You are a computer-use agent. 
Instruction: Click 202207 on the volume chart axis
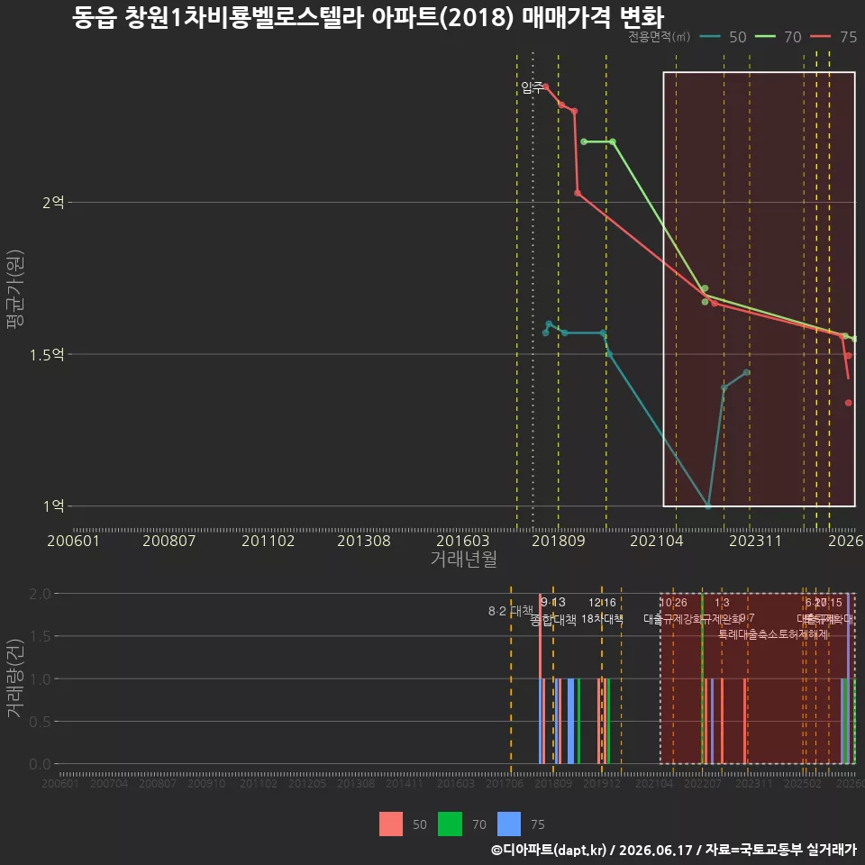pos(703,783)
